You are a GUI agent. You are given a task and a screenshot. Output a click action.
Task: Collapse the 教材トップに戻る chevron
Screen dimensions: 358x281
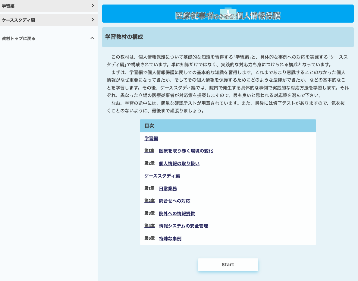92,38
